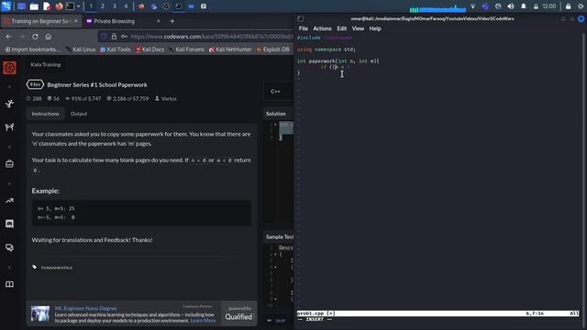Collapse line 2 fold arrow in Sample Tests
The image size is (587, 330).
275,254
